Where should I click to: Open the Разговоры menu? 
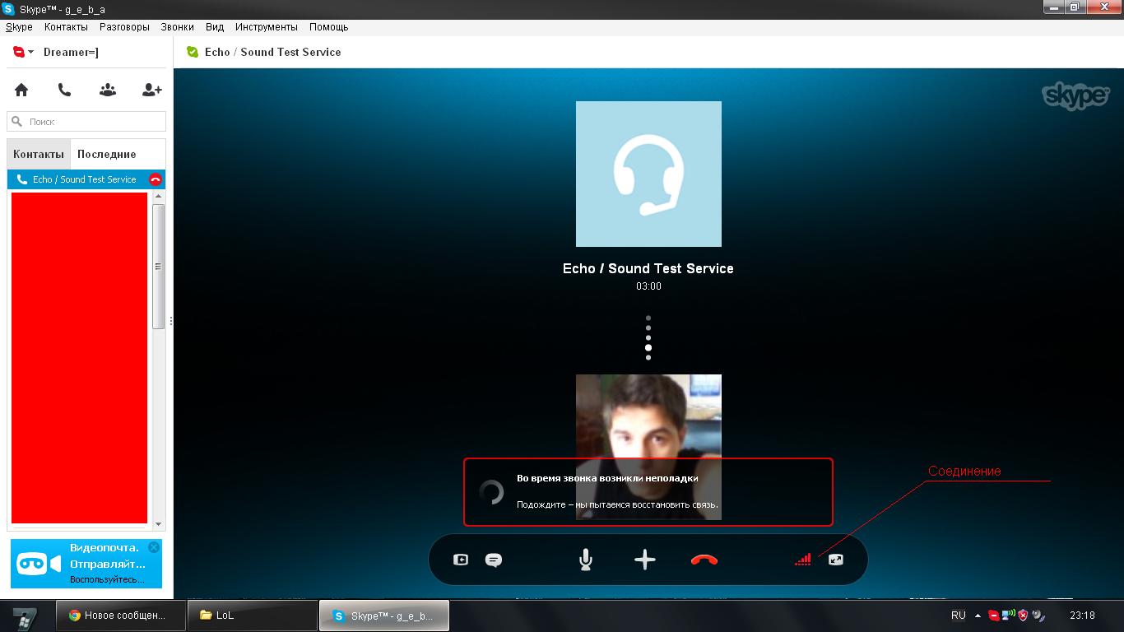pos(124,27)
